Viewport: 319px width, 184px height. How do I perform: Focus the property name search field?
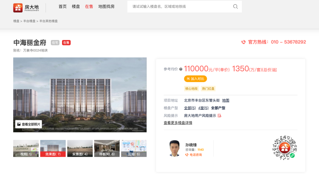[x=180, y=6]
